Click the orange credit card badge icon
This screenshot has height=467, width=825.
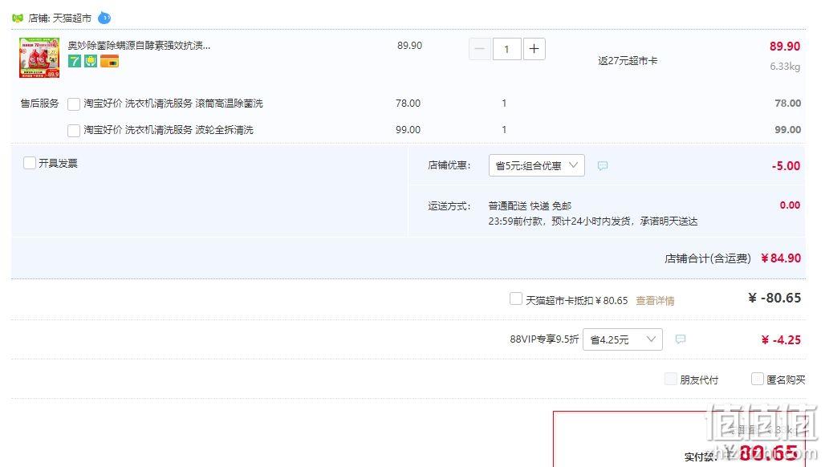pyautogui.click(x=109, y=61)
